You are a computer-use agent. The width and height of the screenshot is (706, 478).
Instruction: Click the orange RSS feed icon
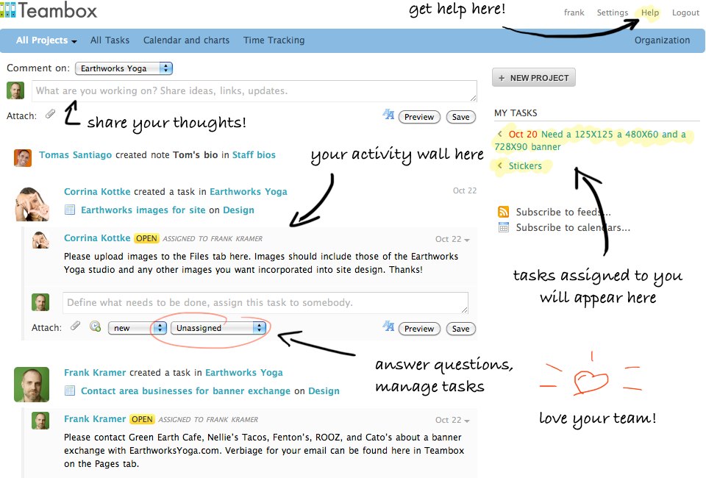(504, 212)
